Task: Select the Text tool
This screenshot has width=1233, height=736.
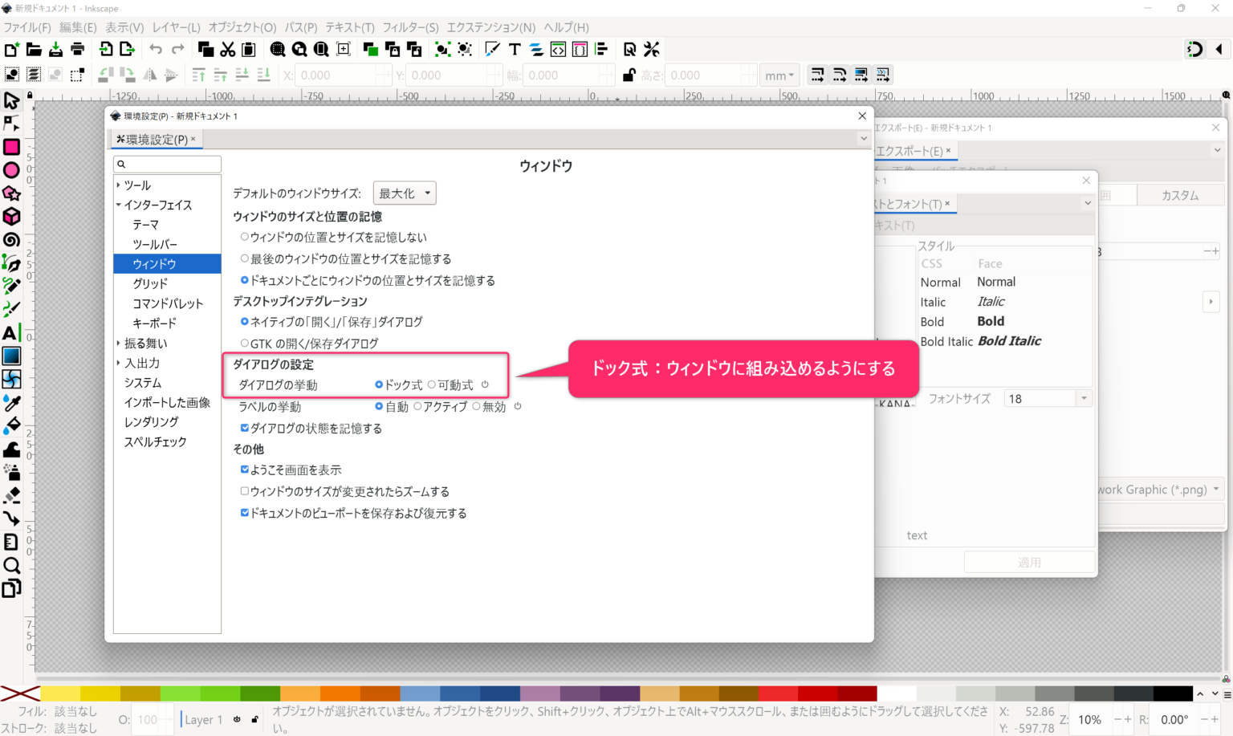Action: tap(11, 332)
